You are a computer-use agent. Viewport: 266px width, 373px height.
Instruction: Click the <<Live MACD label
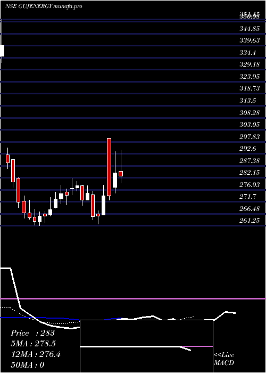pyautogui.click(x=224, y=359)
